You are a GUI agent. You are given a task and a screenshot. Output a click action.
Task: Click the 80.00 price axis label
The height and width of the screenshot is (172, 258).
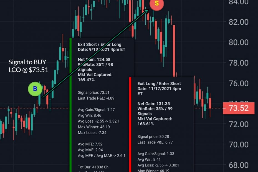[x=238, y=42]
